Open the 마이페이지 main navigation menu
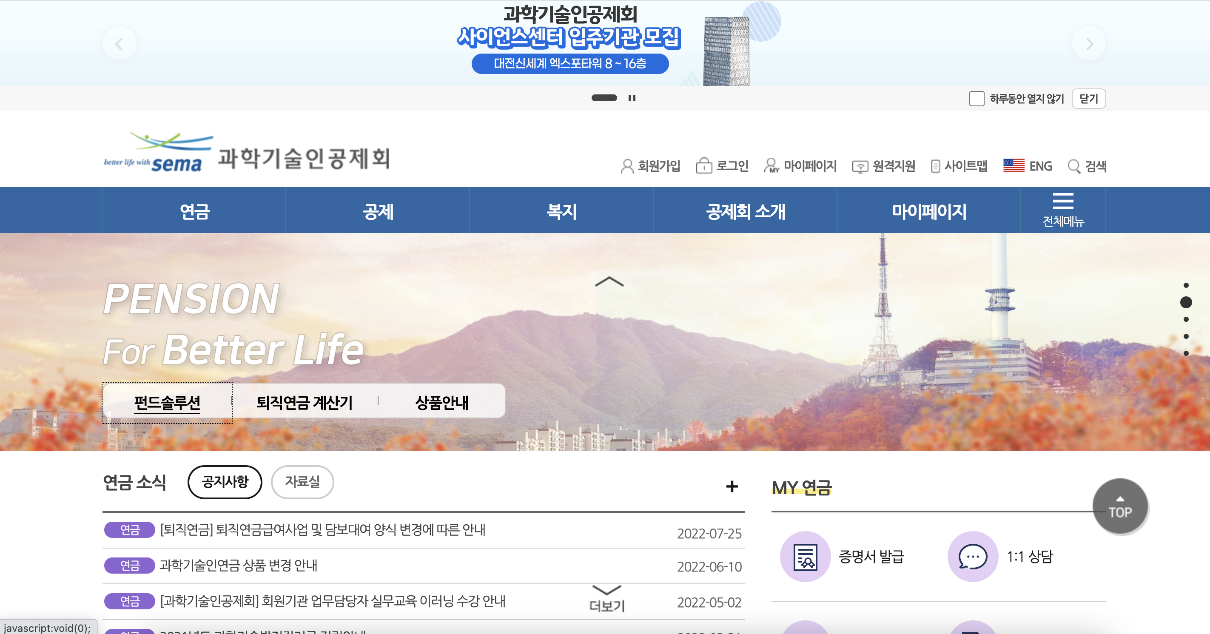The width and height of the screenshot is (1210, 634). tap(928, 211)
